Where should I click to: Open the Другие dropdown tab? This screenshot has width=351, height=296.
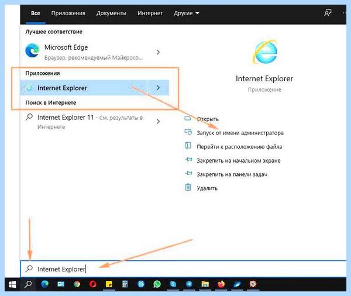(186, 13)
